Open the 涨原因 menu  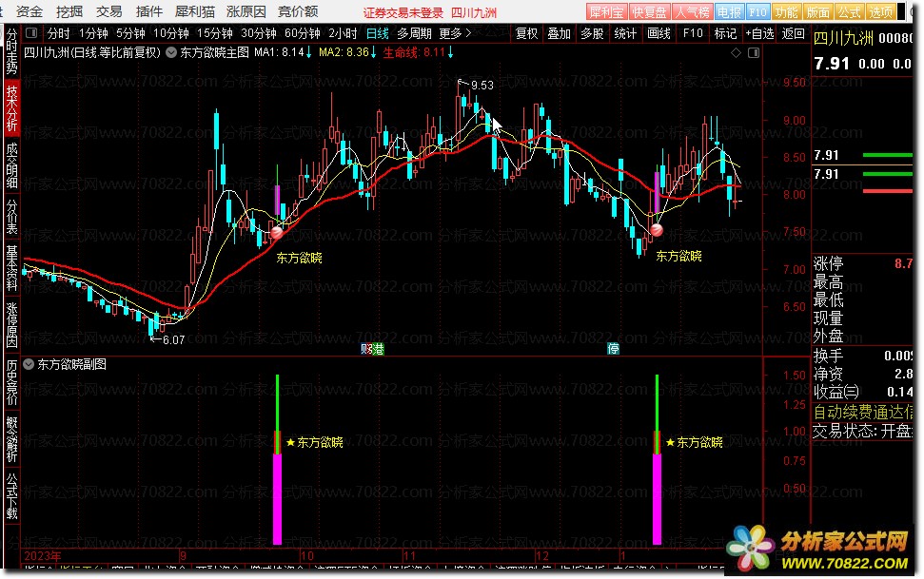(x=246, y=11)
